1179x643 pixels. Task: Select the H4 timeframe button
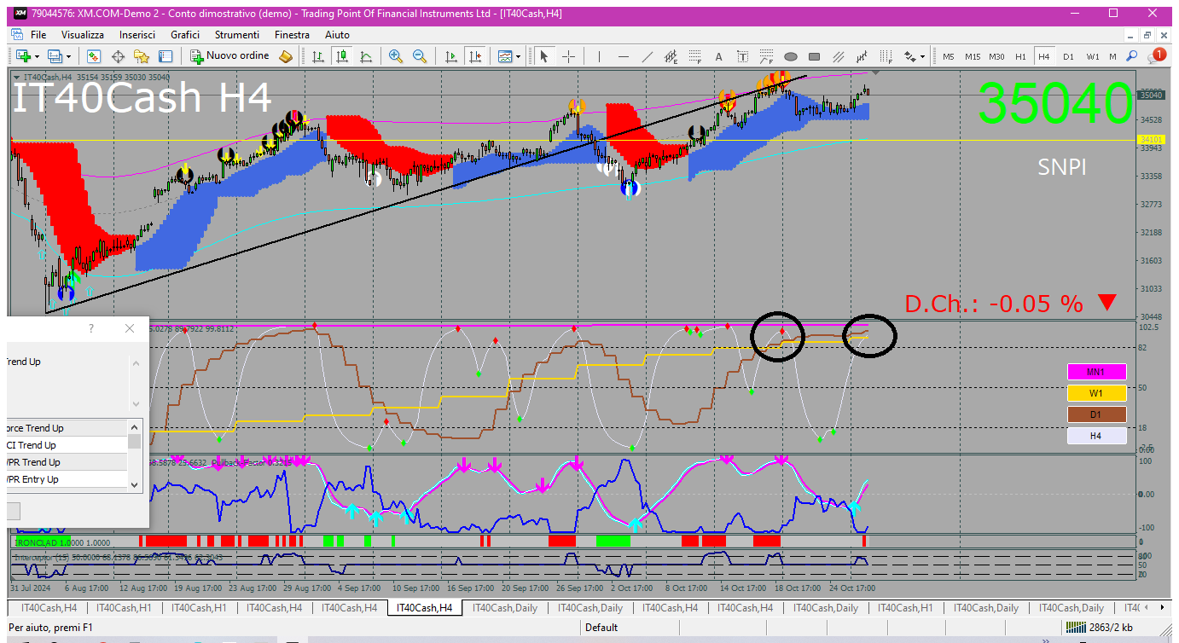pos(1043,56)
